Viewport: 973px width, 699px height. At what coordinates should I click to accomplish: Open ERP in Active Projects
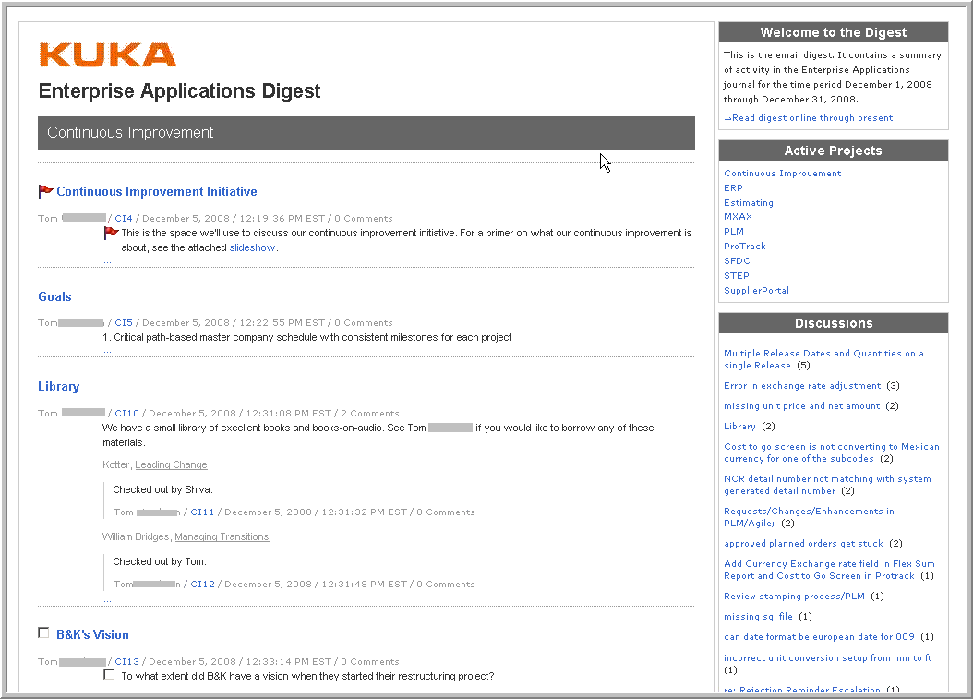[x=733, y=188]
